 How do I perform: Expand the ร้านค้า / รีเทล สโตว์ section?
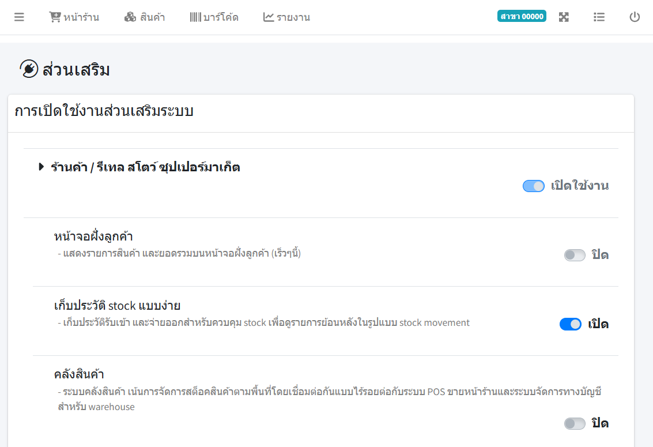pos(41,167)
